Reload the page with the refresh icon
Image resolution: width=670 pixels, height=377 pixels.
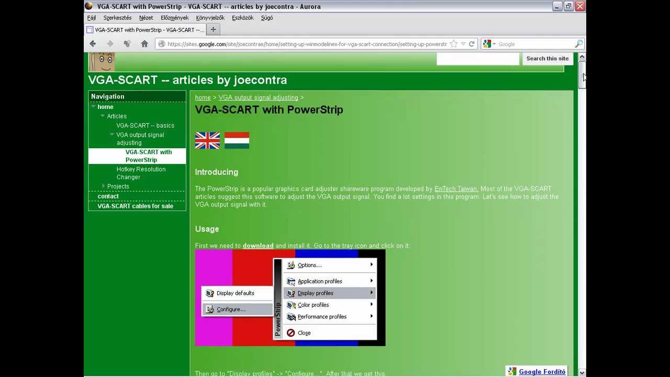coord(472,44)
